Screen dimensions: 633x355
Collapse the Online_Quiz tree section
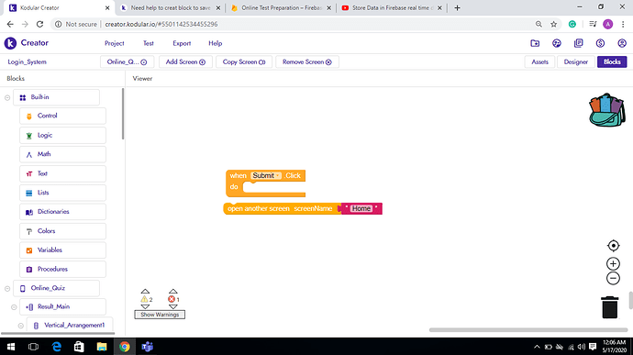(7, 288)
